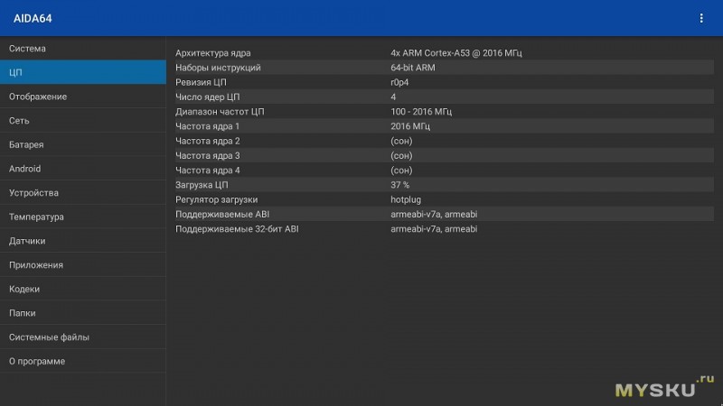723x406 pixels.
Task: Open the Папки section
Action: coord(83,313)
